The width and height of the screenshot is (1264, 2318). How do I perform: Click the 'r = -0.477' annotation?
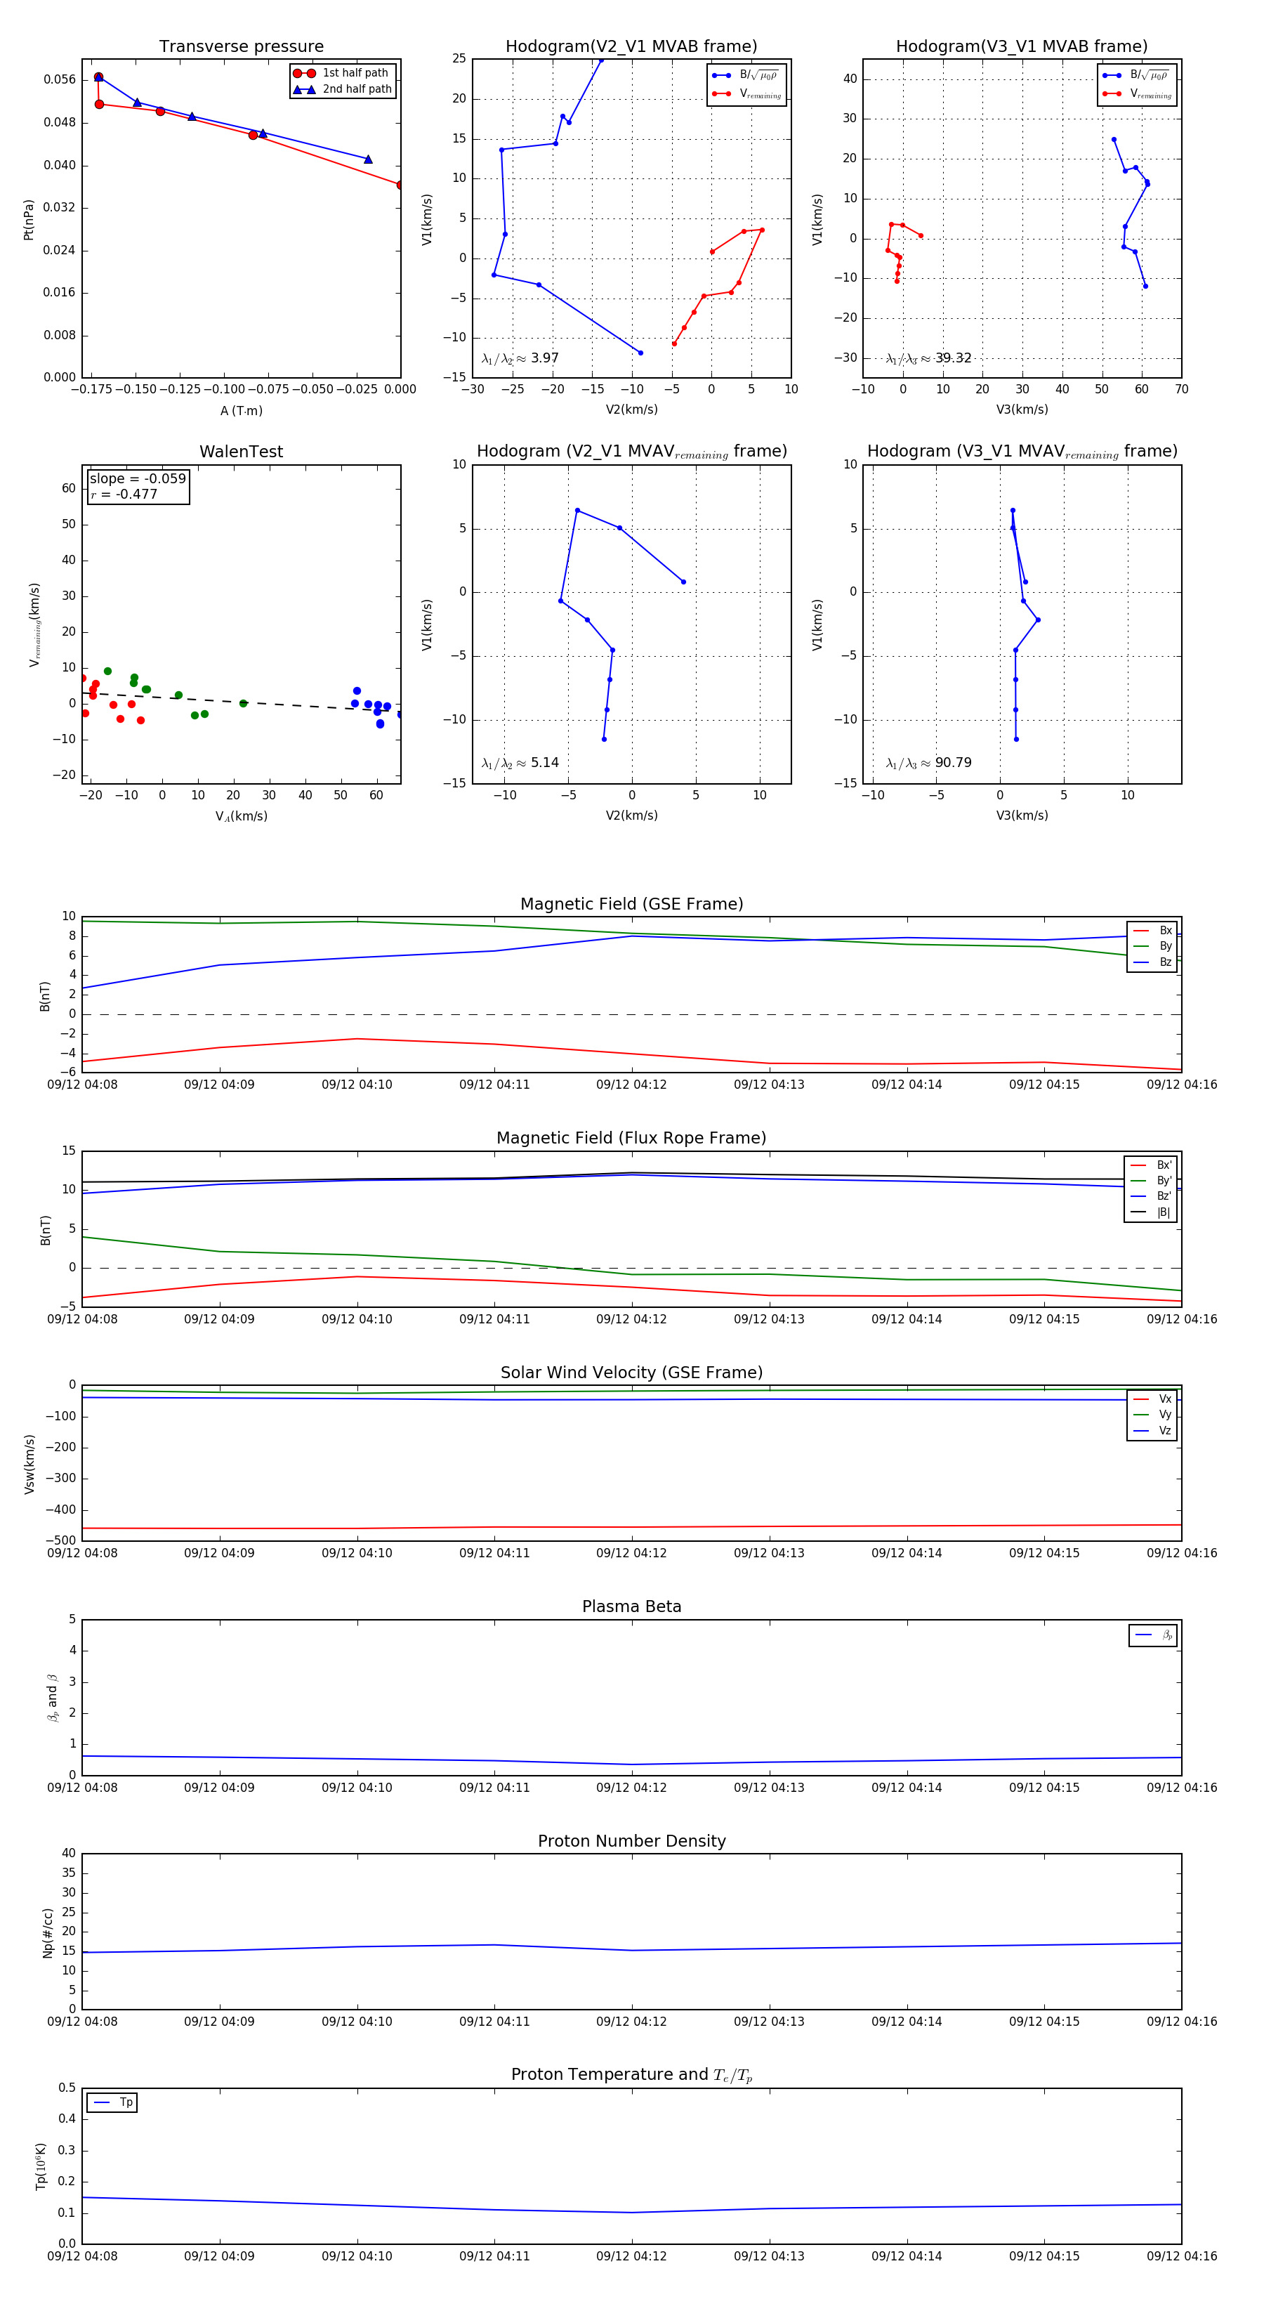[x=124, y=494]
